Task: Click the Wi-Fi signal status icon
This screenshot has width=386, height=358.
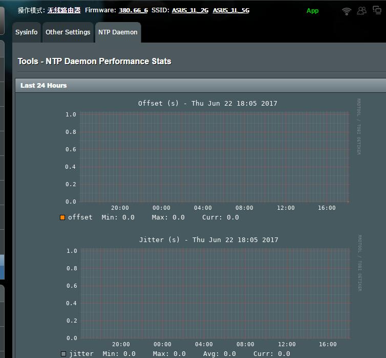Action: tap(347, 11)
